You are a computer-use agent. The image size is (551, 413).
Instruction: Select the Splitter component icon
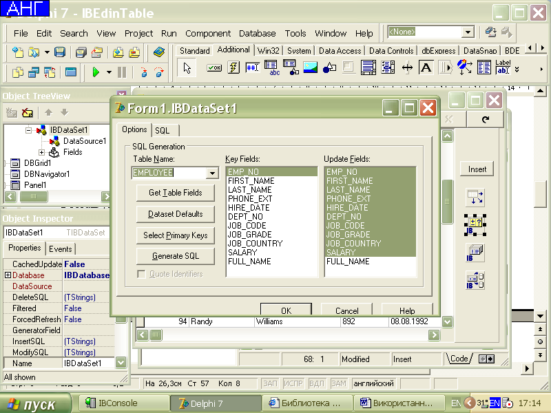tap(407, 67)
